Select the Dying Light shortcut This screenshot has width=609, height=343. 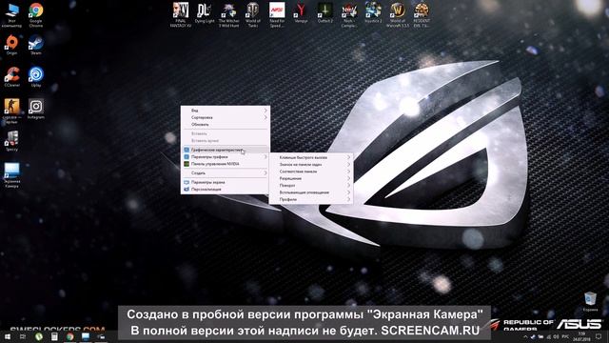coord(205,13)
